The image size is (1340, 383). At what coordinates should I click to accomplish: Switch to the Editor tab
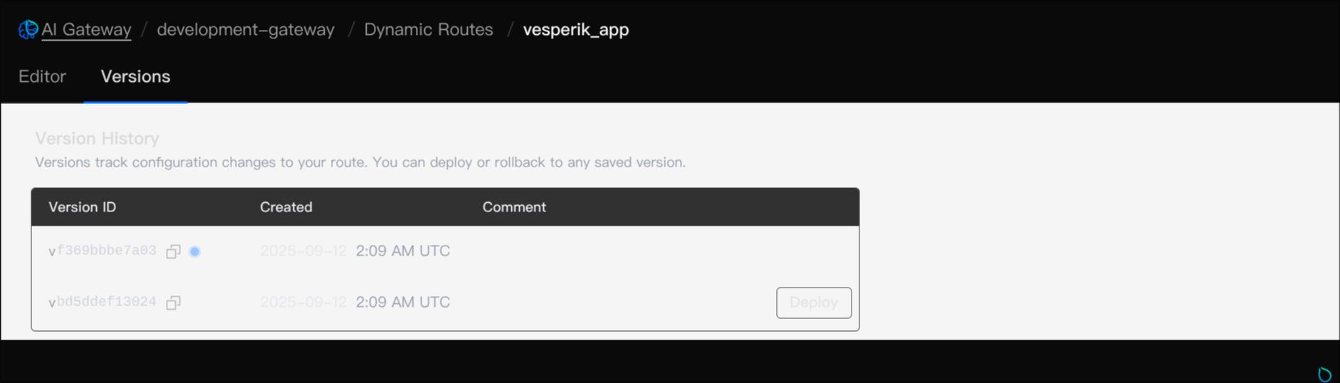(x=42, y=76)
